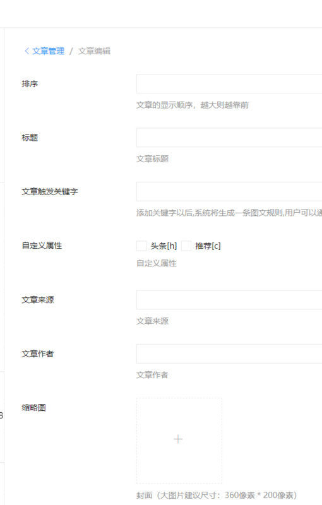Tick the 头条[h] checkbox
The width and height of the screenshot is (322, 505).
click(x=141, y=246)
